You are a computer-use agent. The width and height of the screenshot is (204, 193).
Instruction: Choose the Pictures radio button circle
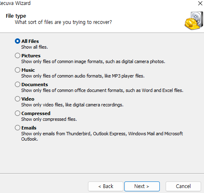tap(17, 56)
